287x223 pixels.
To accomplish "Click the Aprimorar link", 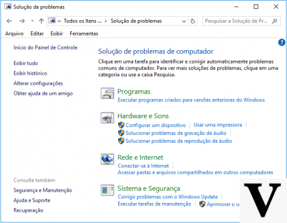I will (223, 204).
